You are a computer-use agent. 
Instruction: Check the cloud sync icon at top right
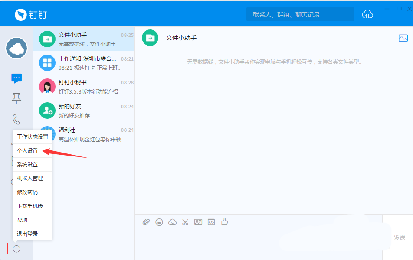(x=367, y=14)
